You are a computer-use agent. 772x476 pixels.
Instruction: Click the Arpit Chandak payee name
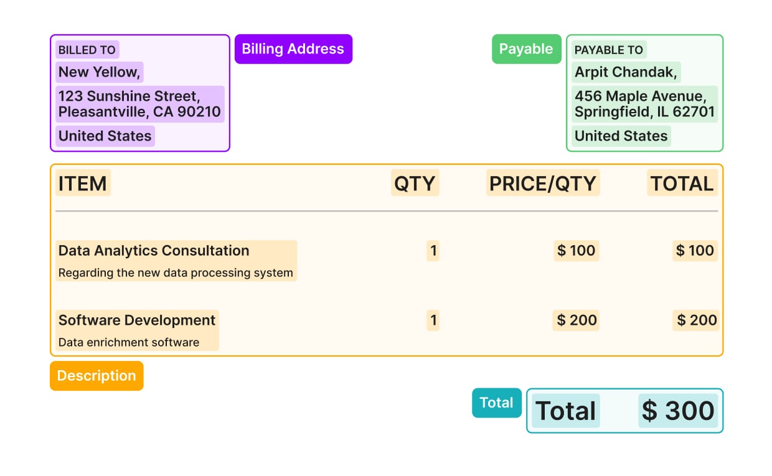[626, 72]
